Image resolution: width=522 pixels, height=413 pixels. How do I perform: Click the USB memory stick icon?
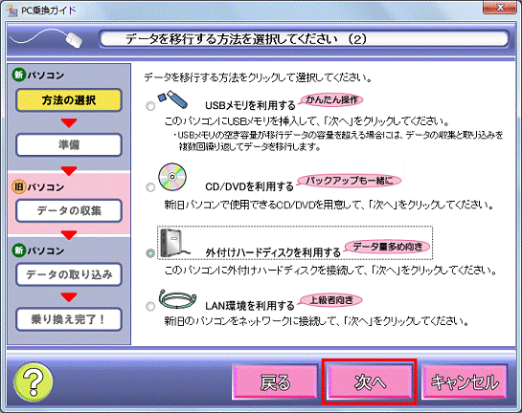point(173,99)
